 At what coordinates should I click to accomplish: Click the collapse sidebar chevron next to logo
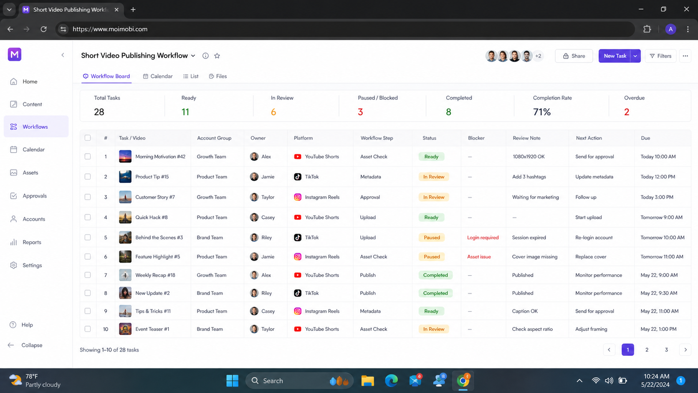pyautogui.click(x=63, y=55)
